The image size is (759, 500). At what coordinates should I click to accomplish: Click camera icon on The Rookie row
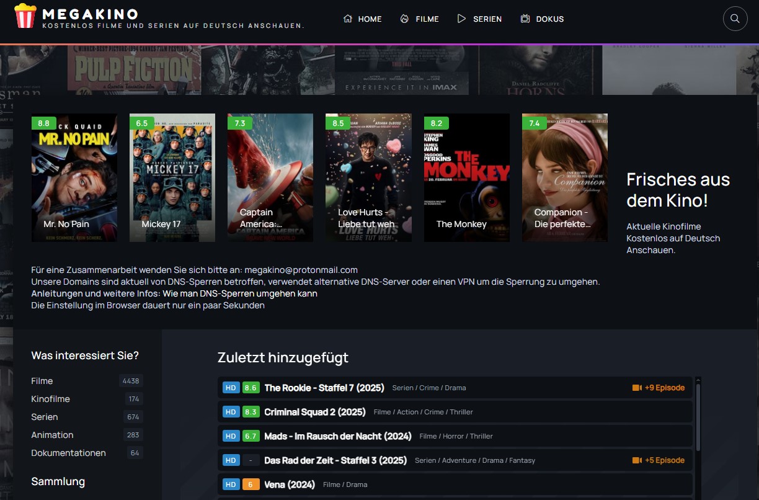pos(637,388)
